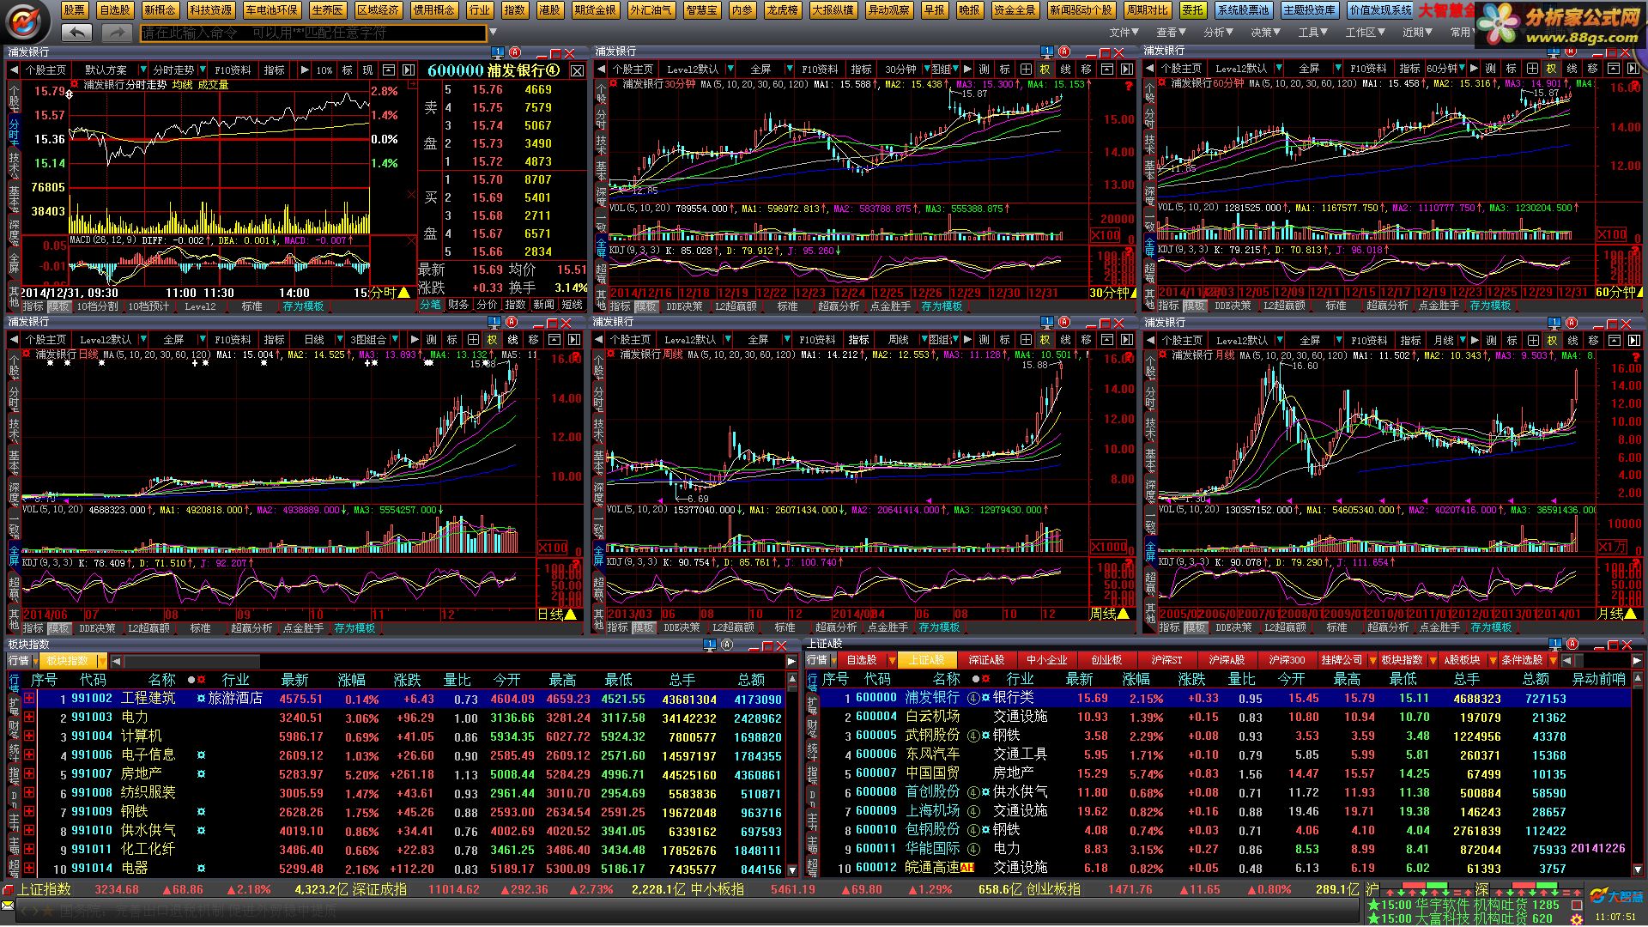This screenshot has height=927, width=1648.
Task: Click the yellow triangle next to 周线 label
Action: point(1124,614)
